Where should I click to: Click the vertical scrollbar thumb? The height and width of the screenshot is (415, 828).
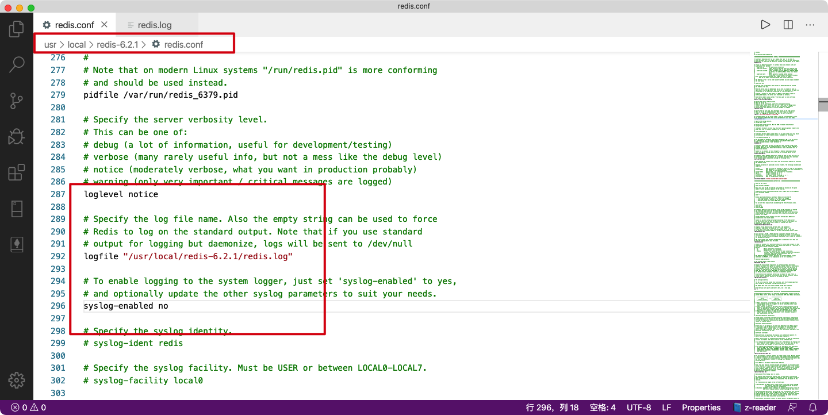[x=823, y=105]
